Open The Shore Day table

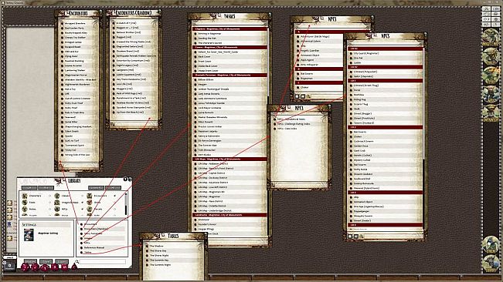(x=158, y=250)
